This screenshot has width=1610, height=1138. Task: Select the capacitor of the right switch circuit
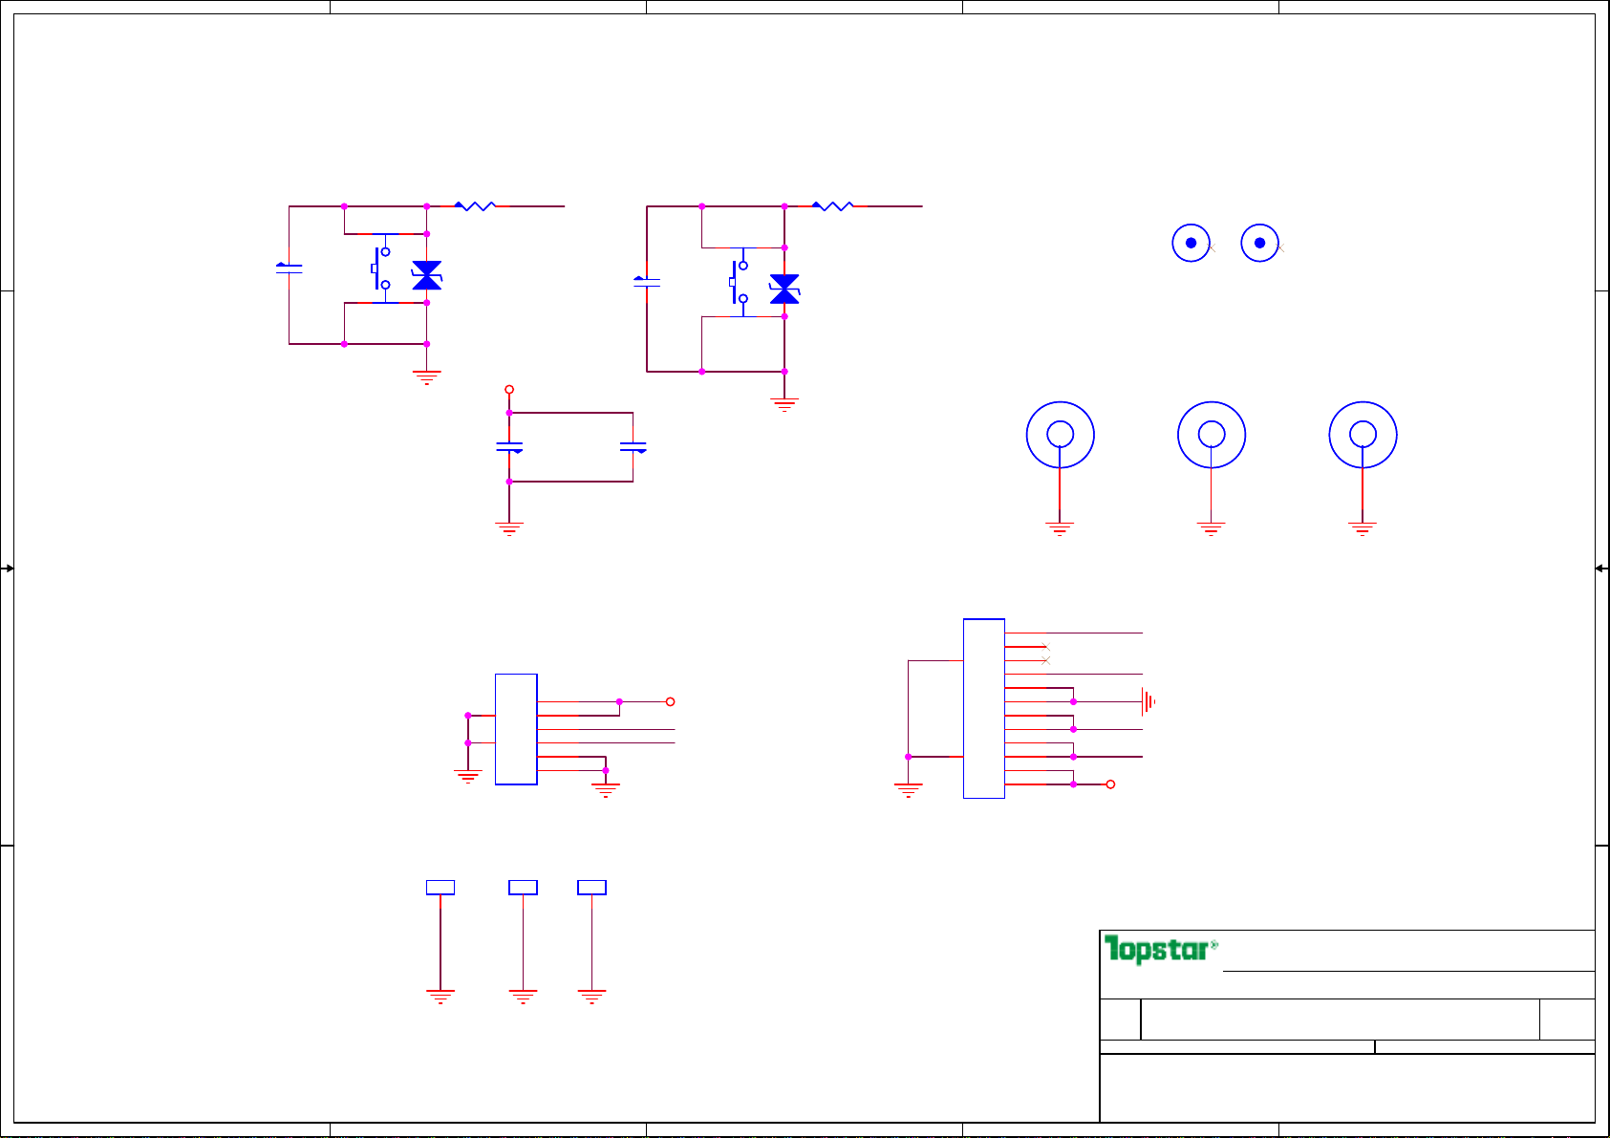(x=647, y=282)
